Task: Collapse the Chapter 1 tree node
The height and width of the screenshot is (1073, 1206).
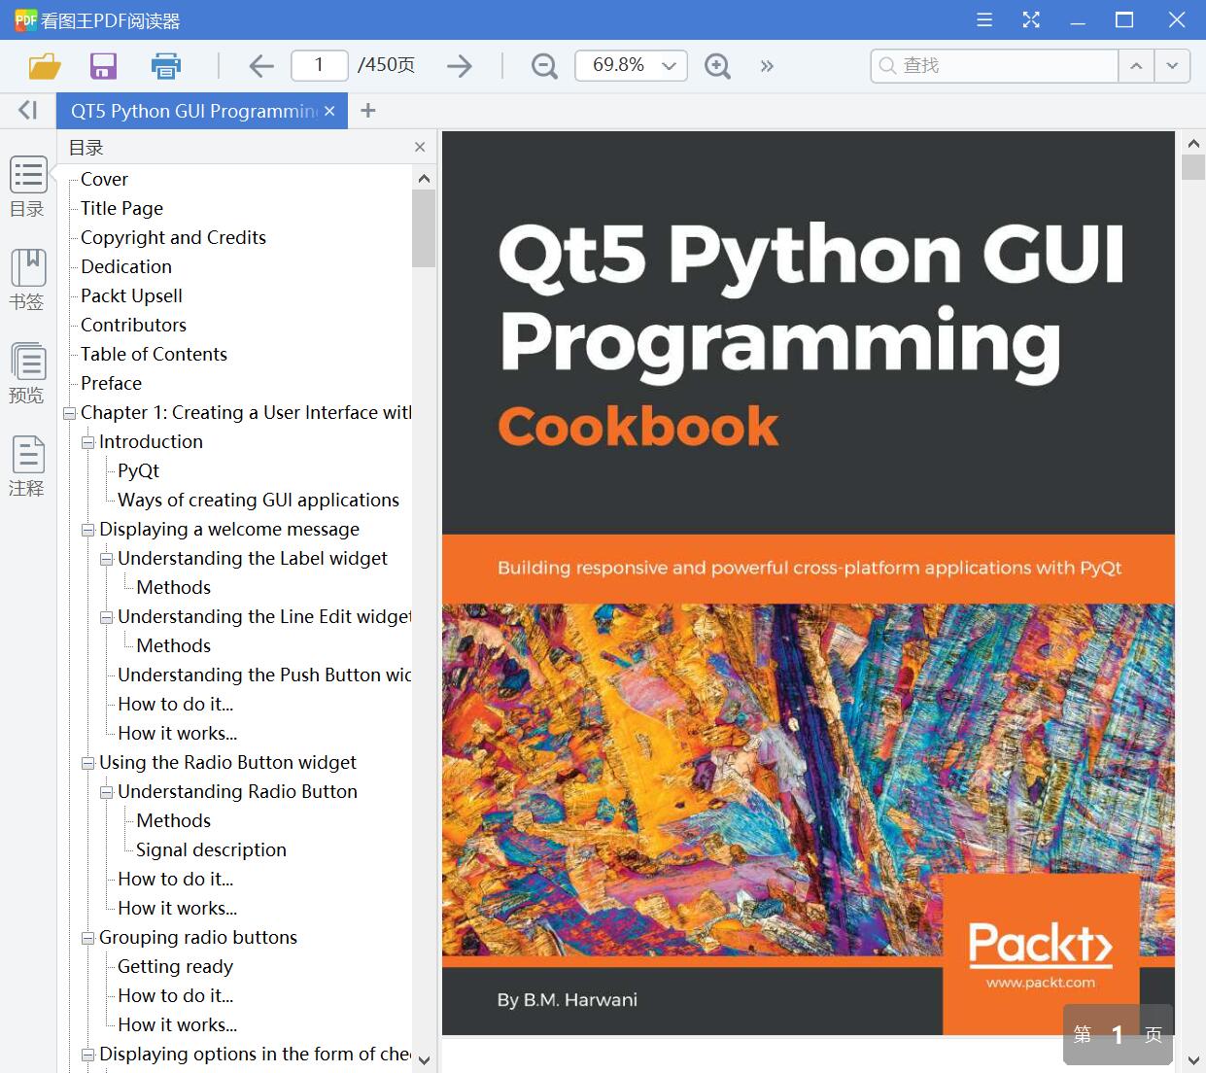Action: pos(69,412)
